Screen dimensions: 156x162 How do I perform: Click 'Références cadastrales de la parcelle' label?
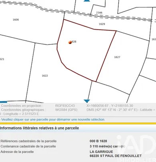tap(28, 141)
